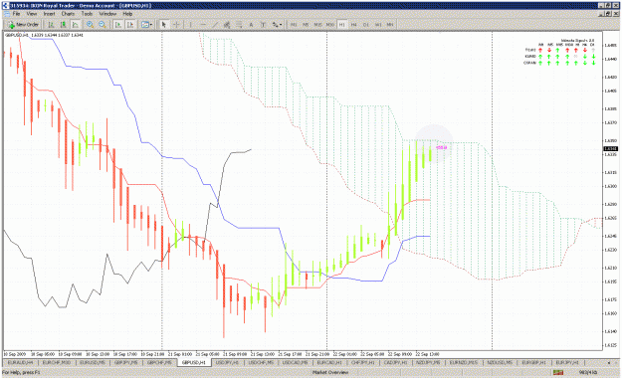Open the Charts menu
This screenshot has width=622, height=378.
68,14
